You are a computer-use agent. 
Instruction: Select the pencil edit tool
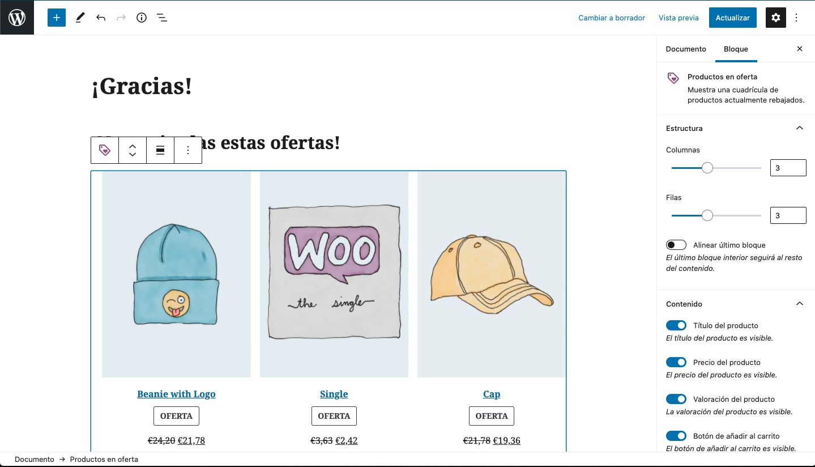pos(80,18)
